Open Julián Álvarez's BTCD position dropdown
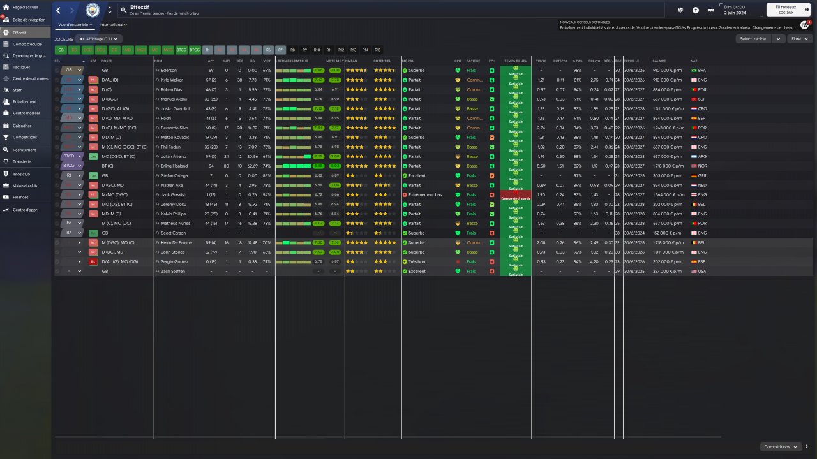This screenshot has width=817, height=459. [72, 156]
